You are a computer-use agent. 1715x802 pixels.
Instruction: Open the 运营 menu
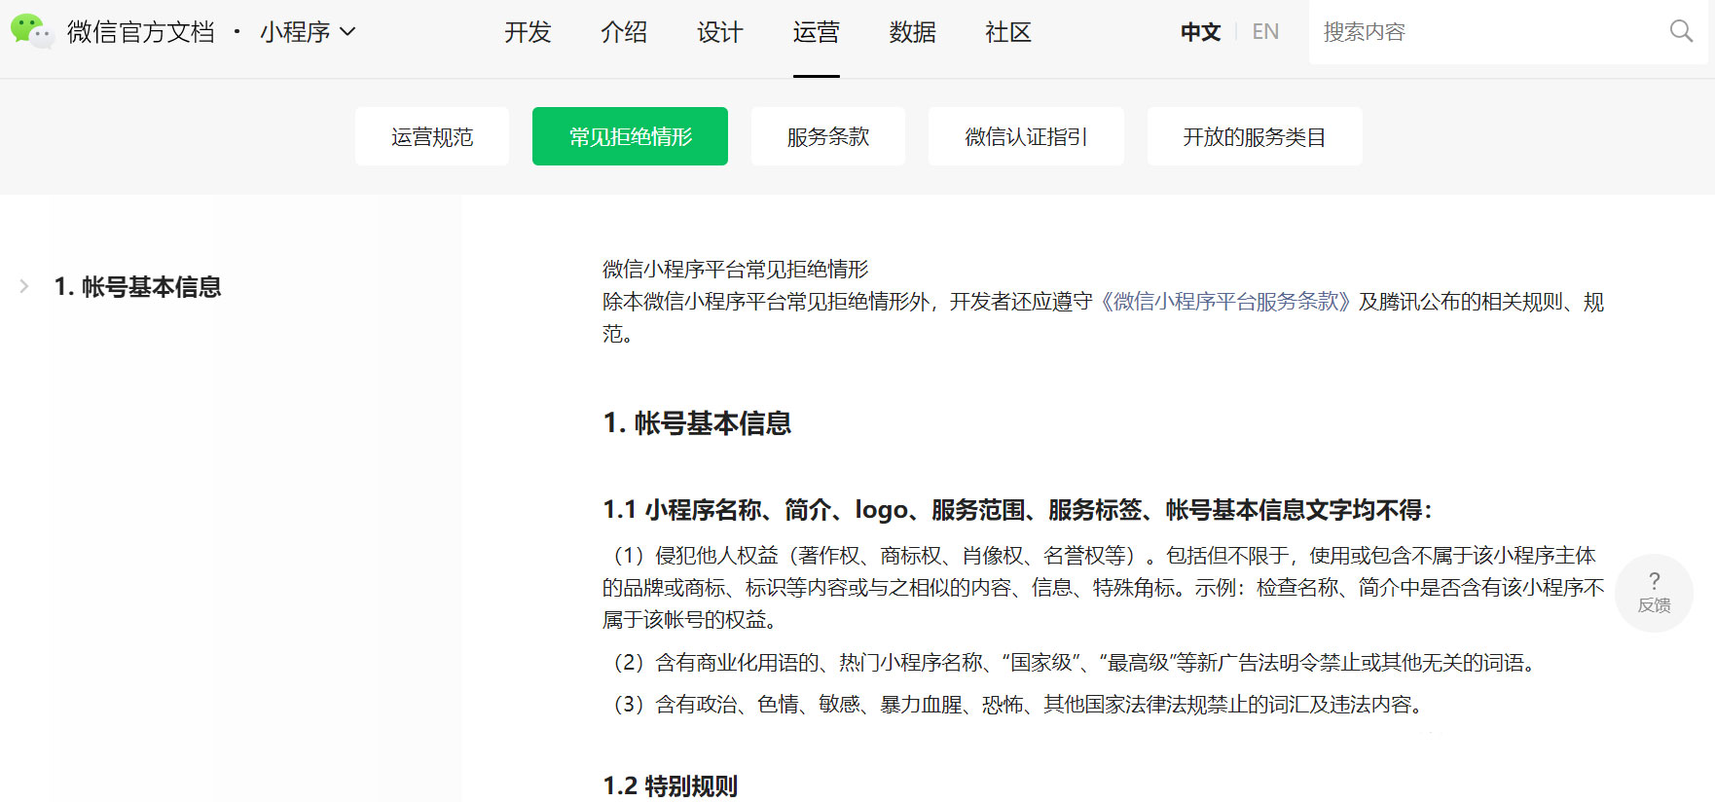[816, 32]
